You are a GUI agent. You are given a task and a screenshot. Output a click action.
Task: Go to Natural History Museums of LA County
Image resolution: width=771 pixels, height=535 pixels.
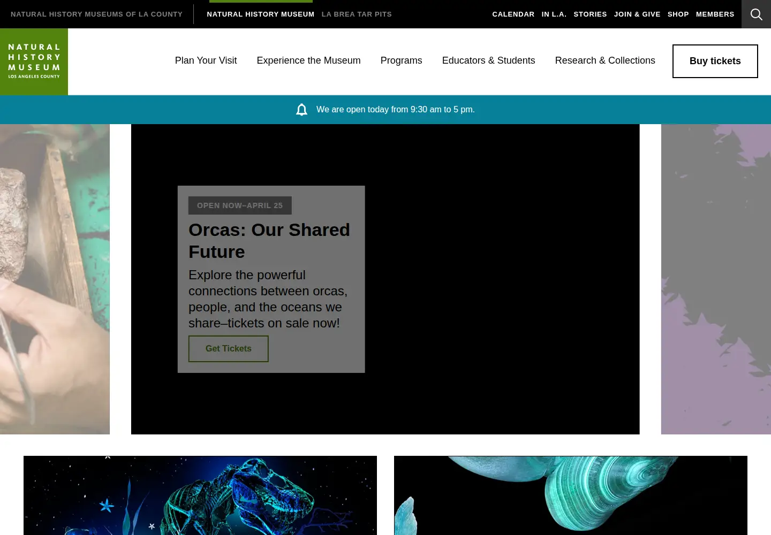[96, 14]
